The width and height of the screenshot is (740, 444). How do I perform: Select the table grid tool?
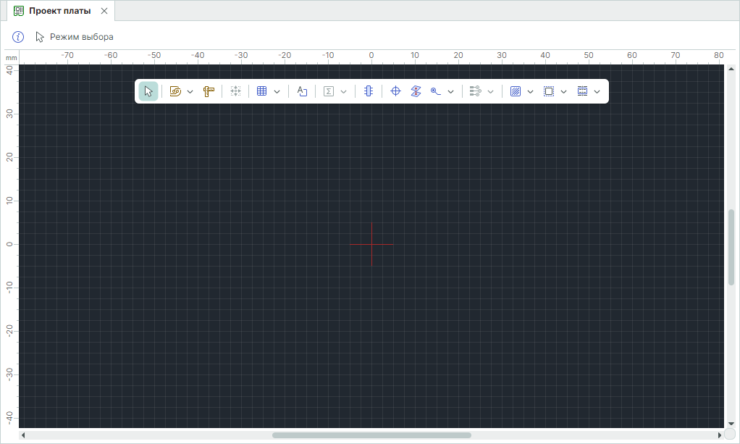pos(262,91)
